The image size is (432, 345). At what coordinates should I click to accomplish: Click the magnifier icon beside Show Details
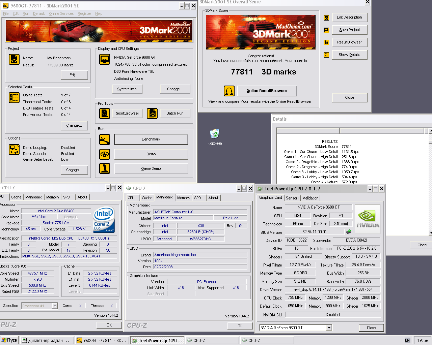[326, 55]
